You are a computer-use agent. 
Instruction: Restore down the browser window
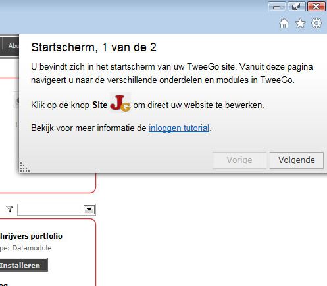[x=296, y=7]
